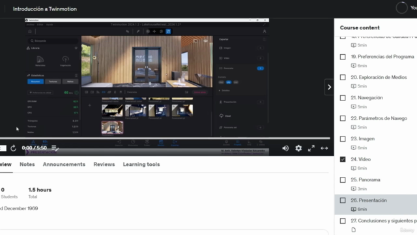Play lecture 23. Imagen
The image size is (417, 235).
tap(362, 139)
